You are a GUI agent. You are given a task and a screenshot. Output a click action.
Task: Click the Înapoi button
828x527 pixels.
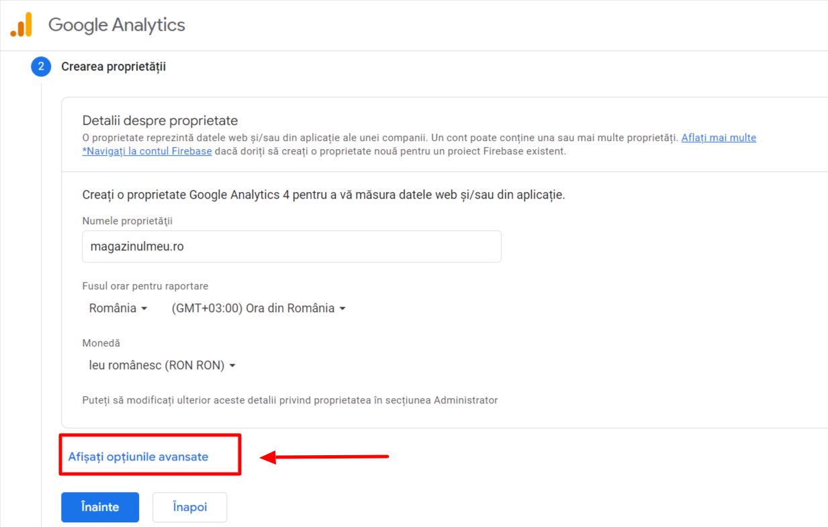point(189,507)
